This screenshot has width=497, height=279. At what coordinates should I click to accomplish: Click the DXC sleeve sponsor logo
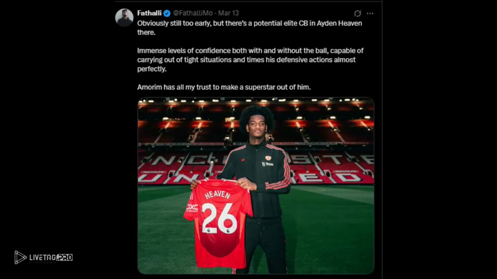coord(192,207)
